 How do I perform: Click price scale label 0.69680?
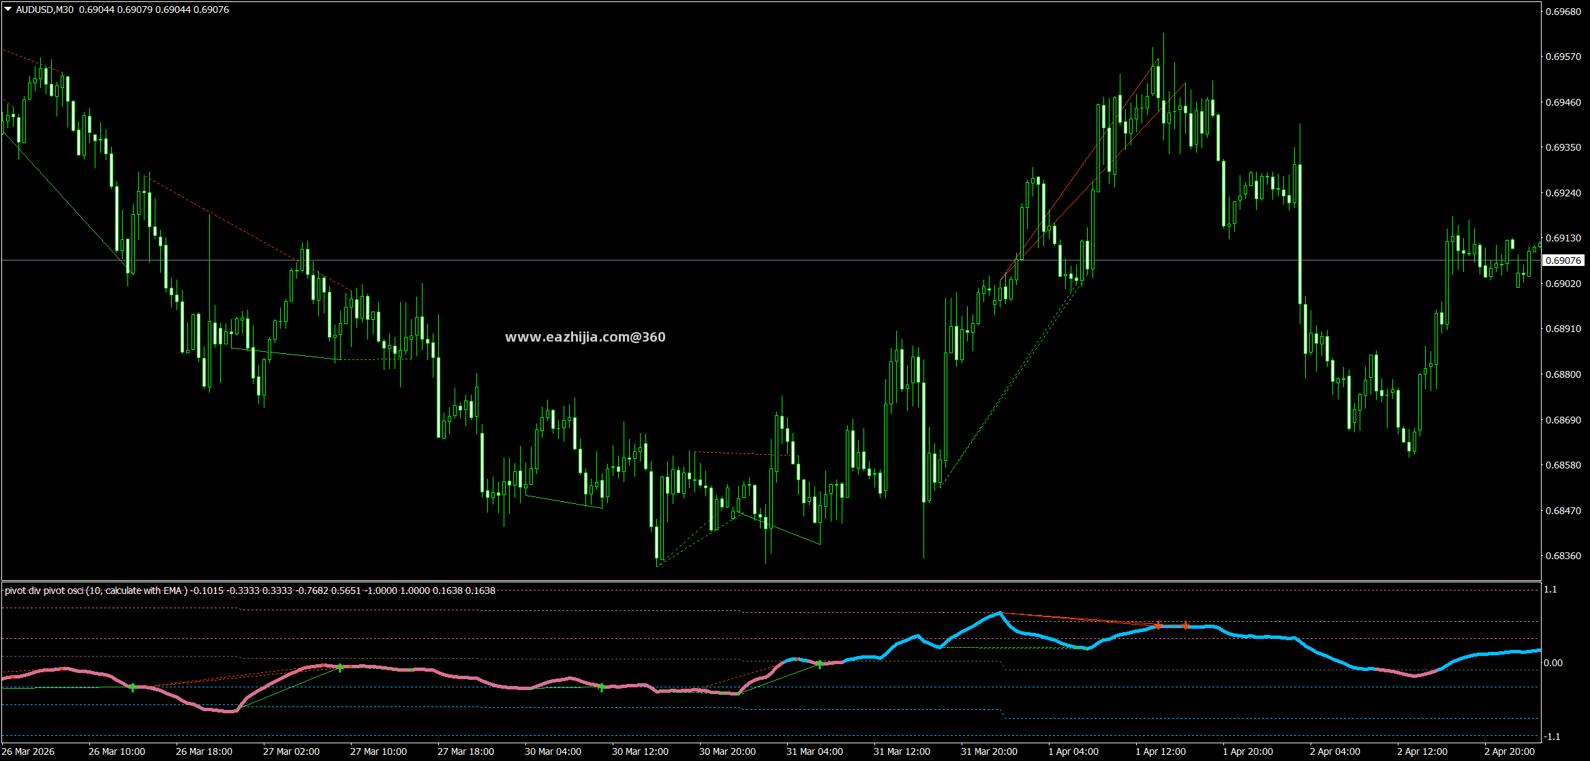pyautogui.click(x=1563, y=12)
